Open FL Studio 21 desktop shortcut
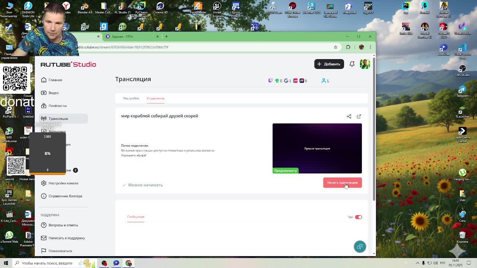Screen dimensions: 477x268 pyautogui.click(x=123, y=8)
